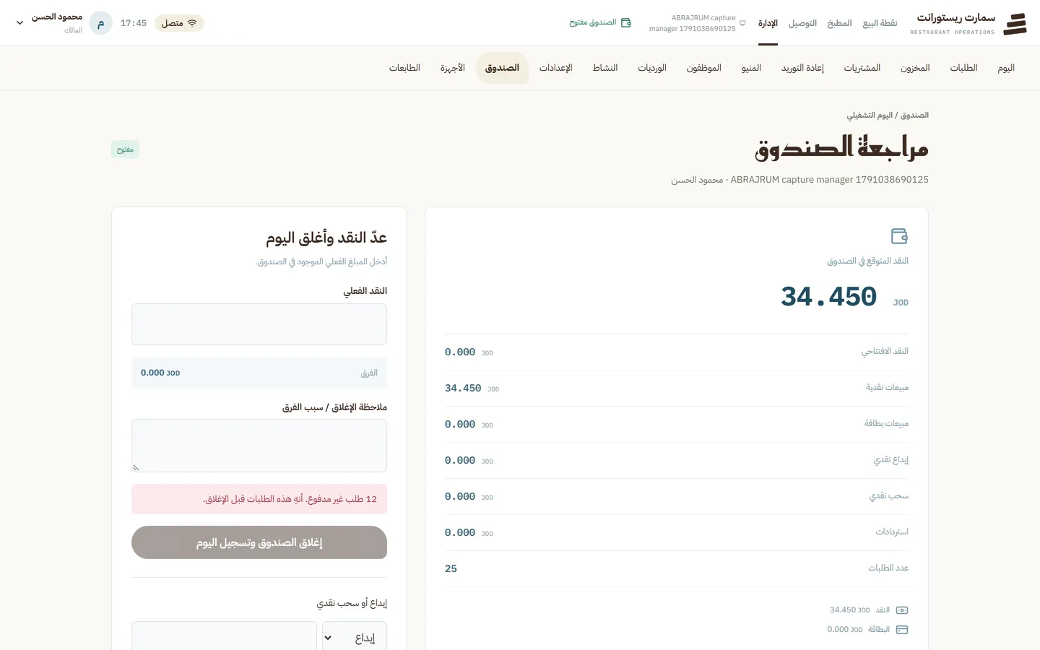Click the Smart Restaurant logo icon
The image size is (1040, 650).
point(1015,23)
